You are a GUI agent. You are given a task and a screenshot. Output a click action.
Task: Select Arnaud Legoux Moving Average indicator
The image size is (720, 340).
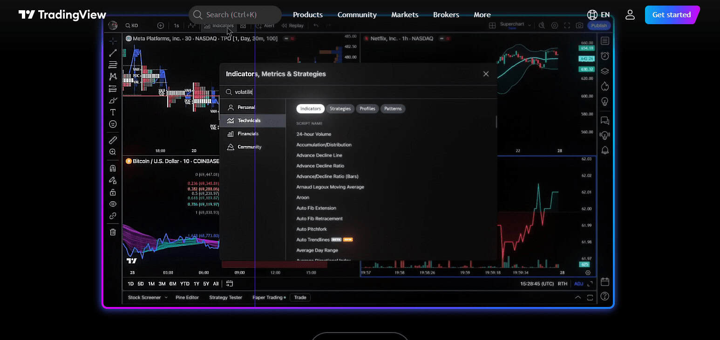[330, 187]
